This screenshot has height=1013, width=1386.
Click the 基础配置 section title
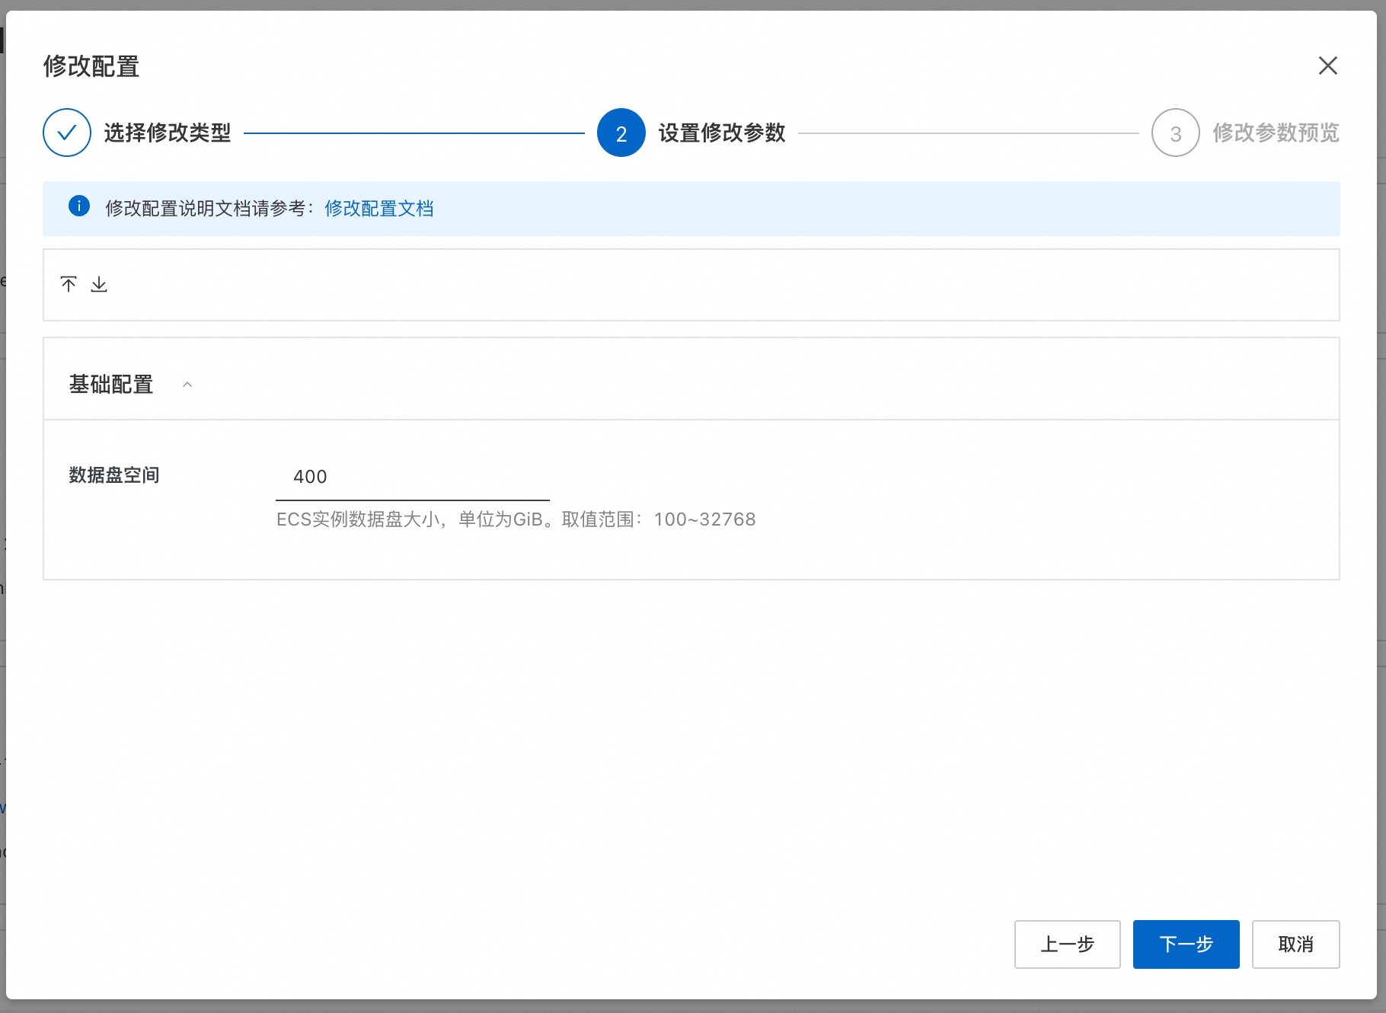coord(111,385)
